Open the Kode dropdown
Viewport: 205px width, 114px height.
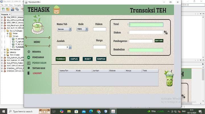pyautogui.click(x=83, y=29)
